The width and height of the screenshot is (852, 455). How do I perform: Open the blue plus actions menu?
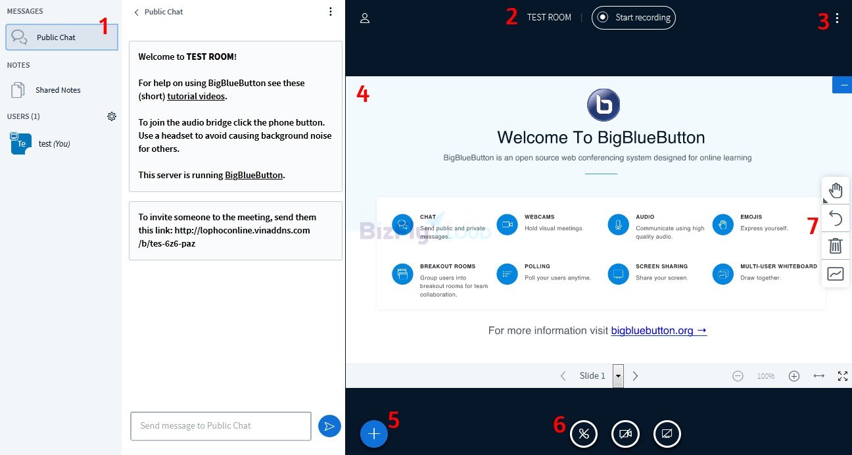[374, 434]
